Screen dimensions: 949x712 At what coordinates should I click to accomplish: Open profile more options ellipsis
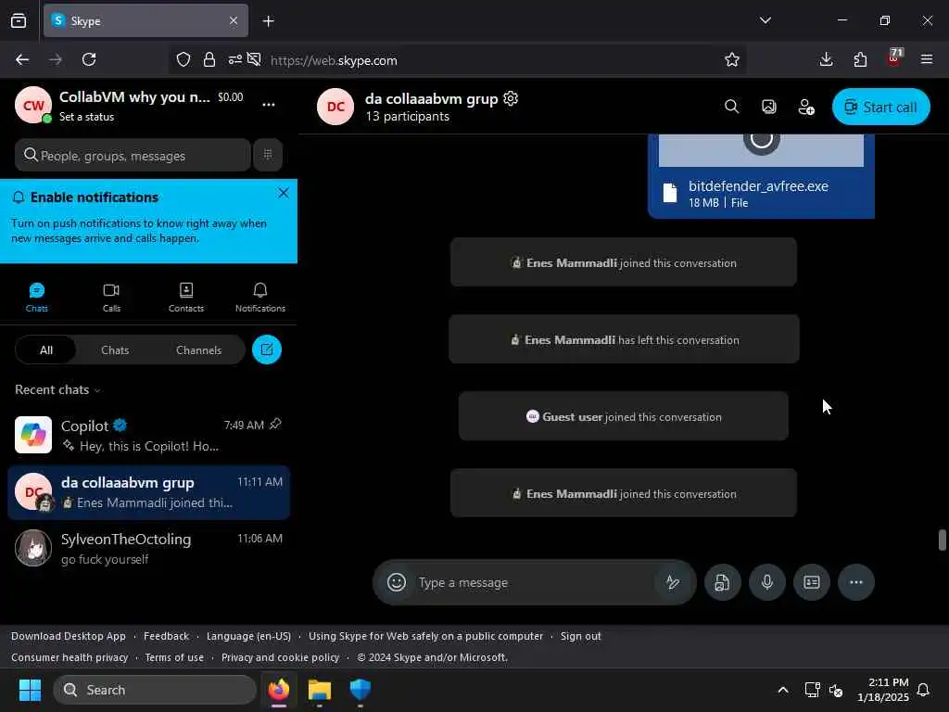click(x=269, y=105)
